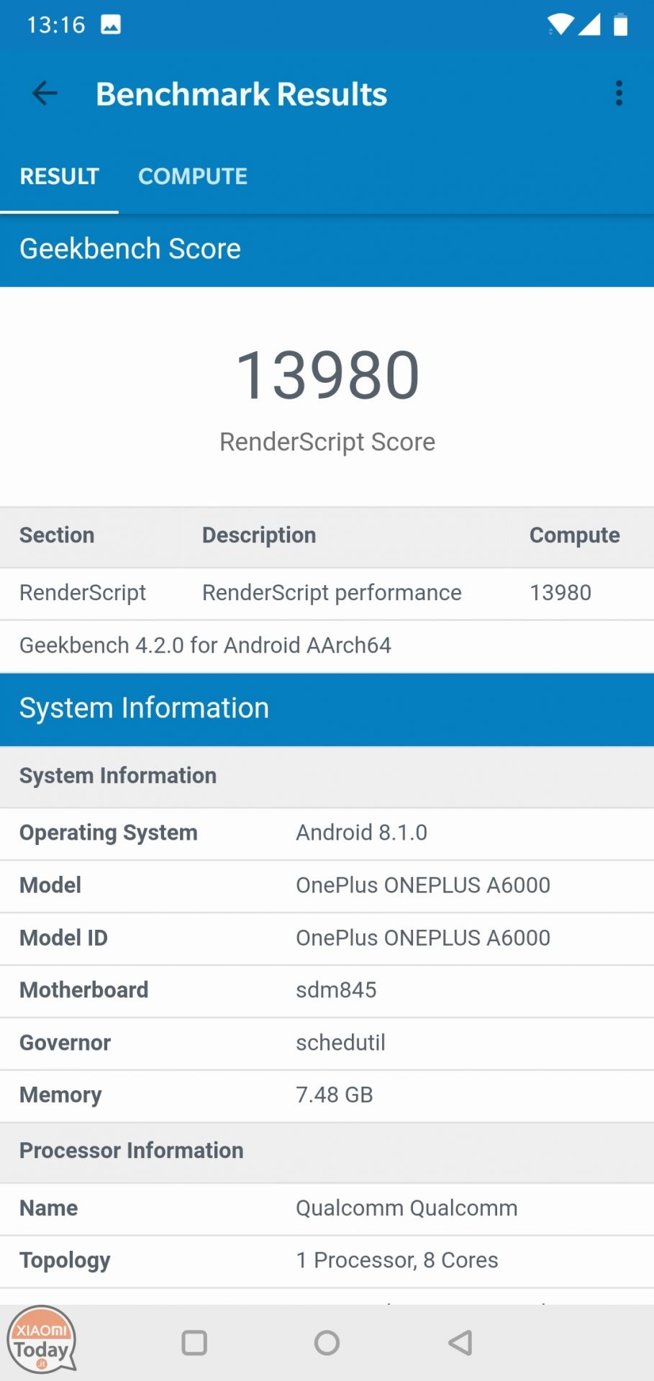654x1381 pixels.
Task: Tap the Qualcomm Qualcomm value
Action: point(407,1208)
